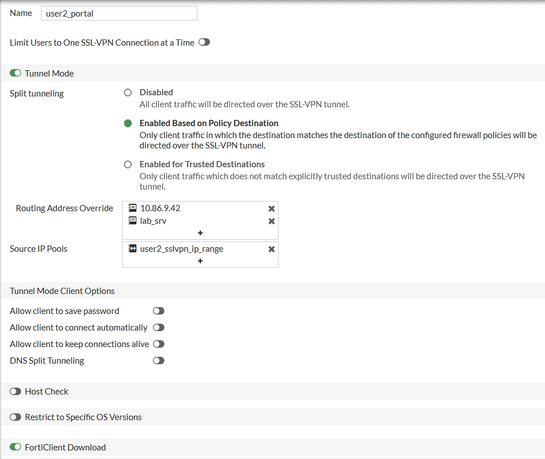545x459 pixels.
Task: Enable the Host Check toggle
Action: point(15,391)
